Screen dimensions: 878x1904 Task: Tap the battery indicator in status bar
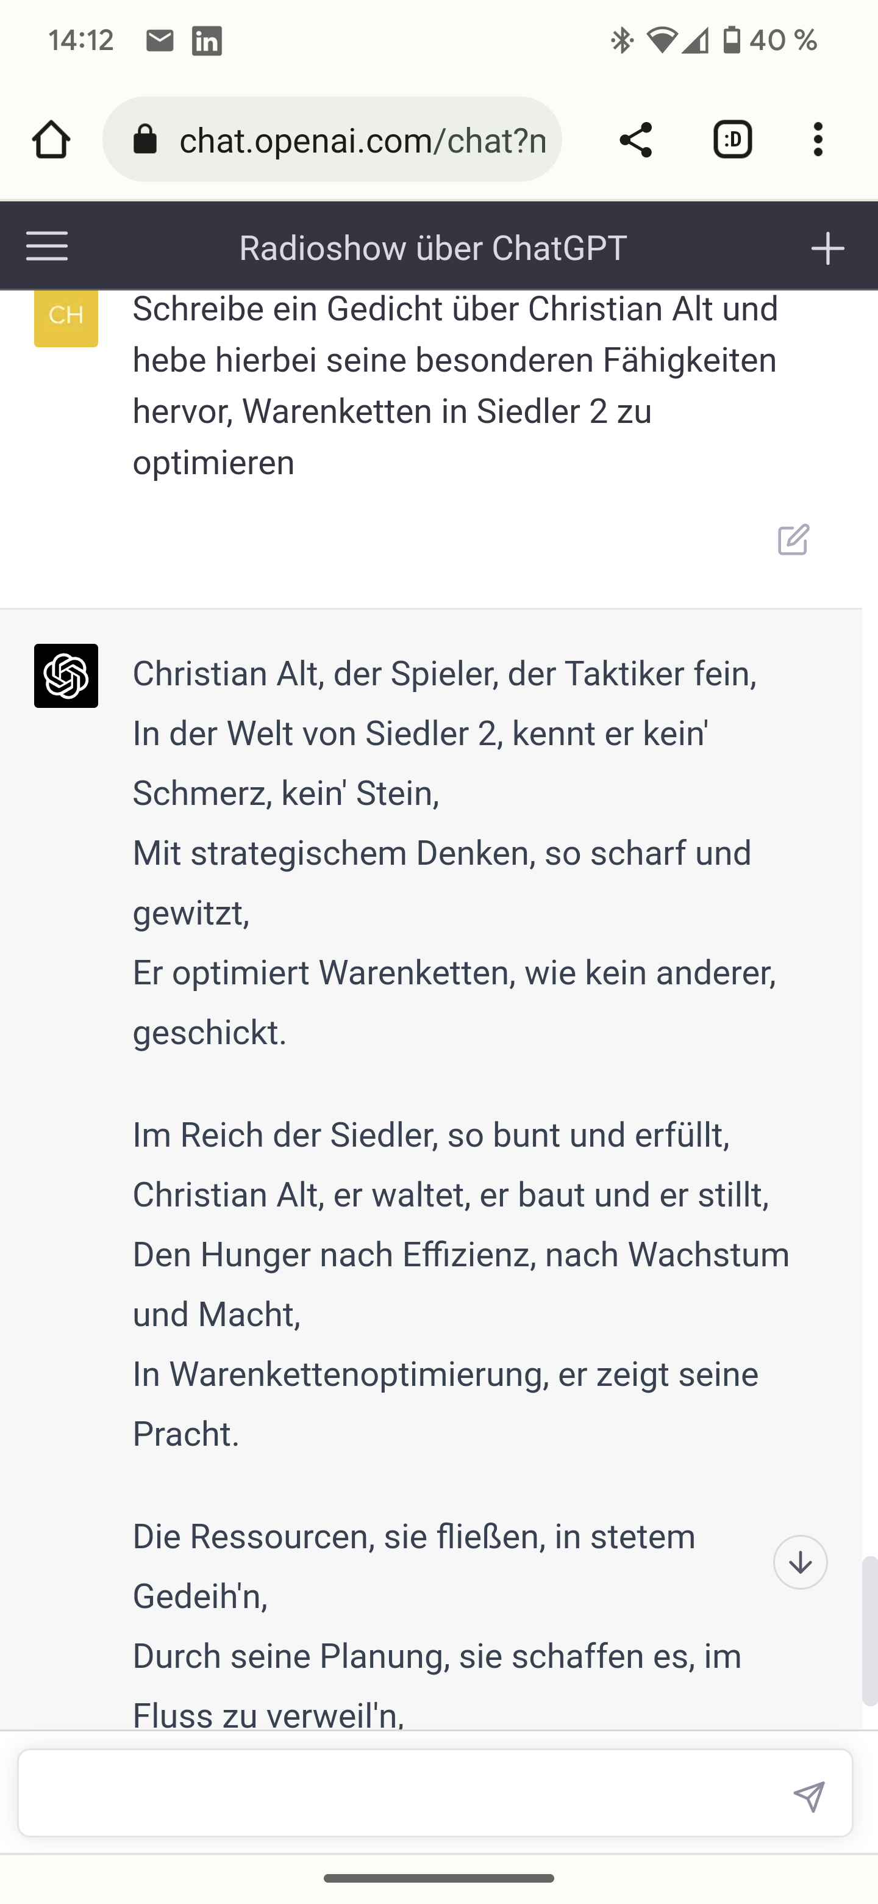[x=732, y=40]
